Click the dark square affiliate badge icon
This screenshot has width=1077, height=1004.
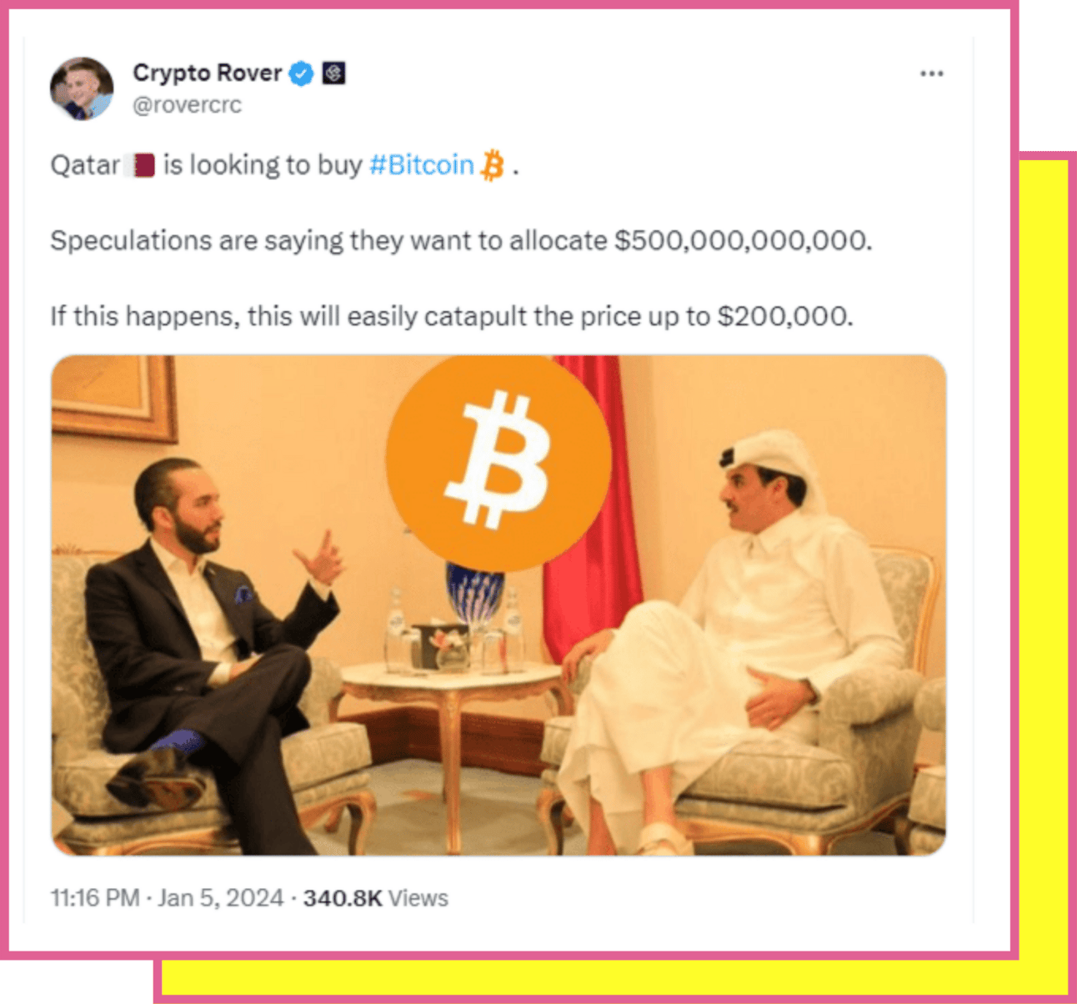coord(333,73)
